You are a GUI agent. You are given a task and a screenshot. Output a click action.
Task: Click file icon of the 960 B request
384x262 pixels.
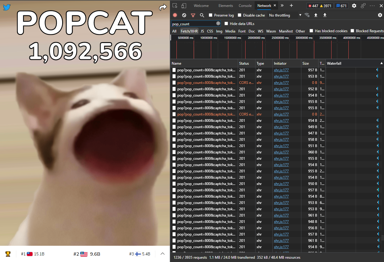pos(174,152)
